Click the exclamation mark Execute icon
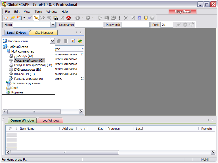 coord(120,18)
